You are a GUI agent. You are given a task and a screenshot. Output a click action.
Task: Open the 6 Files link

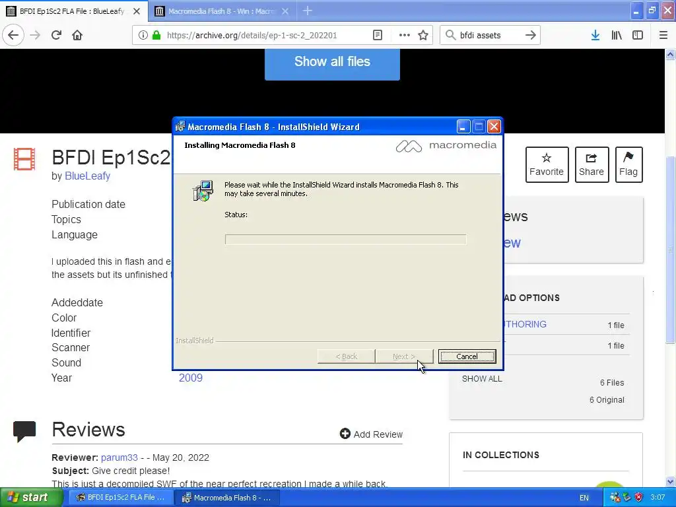pos(612,382)
